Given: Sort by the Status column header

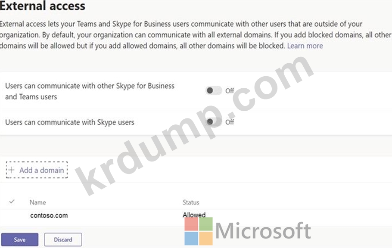Looking at the screenshot, I should (x=191, y=202).
